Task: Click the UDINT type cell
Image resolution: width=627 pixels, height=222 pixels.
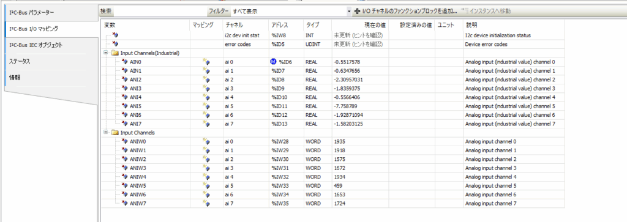Action: click(313, 44)
